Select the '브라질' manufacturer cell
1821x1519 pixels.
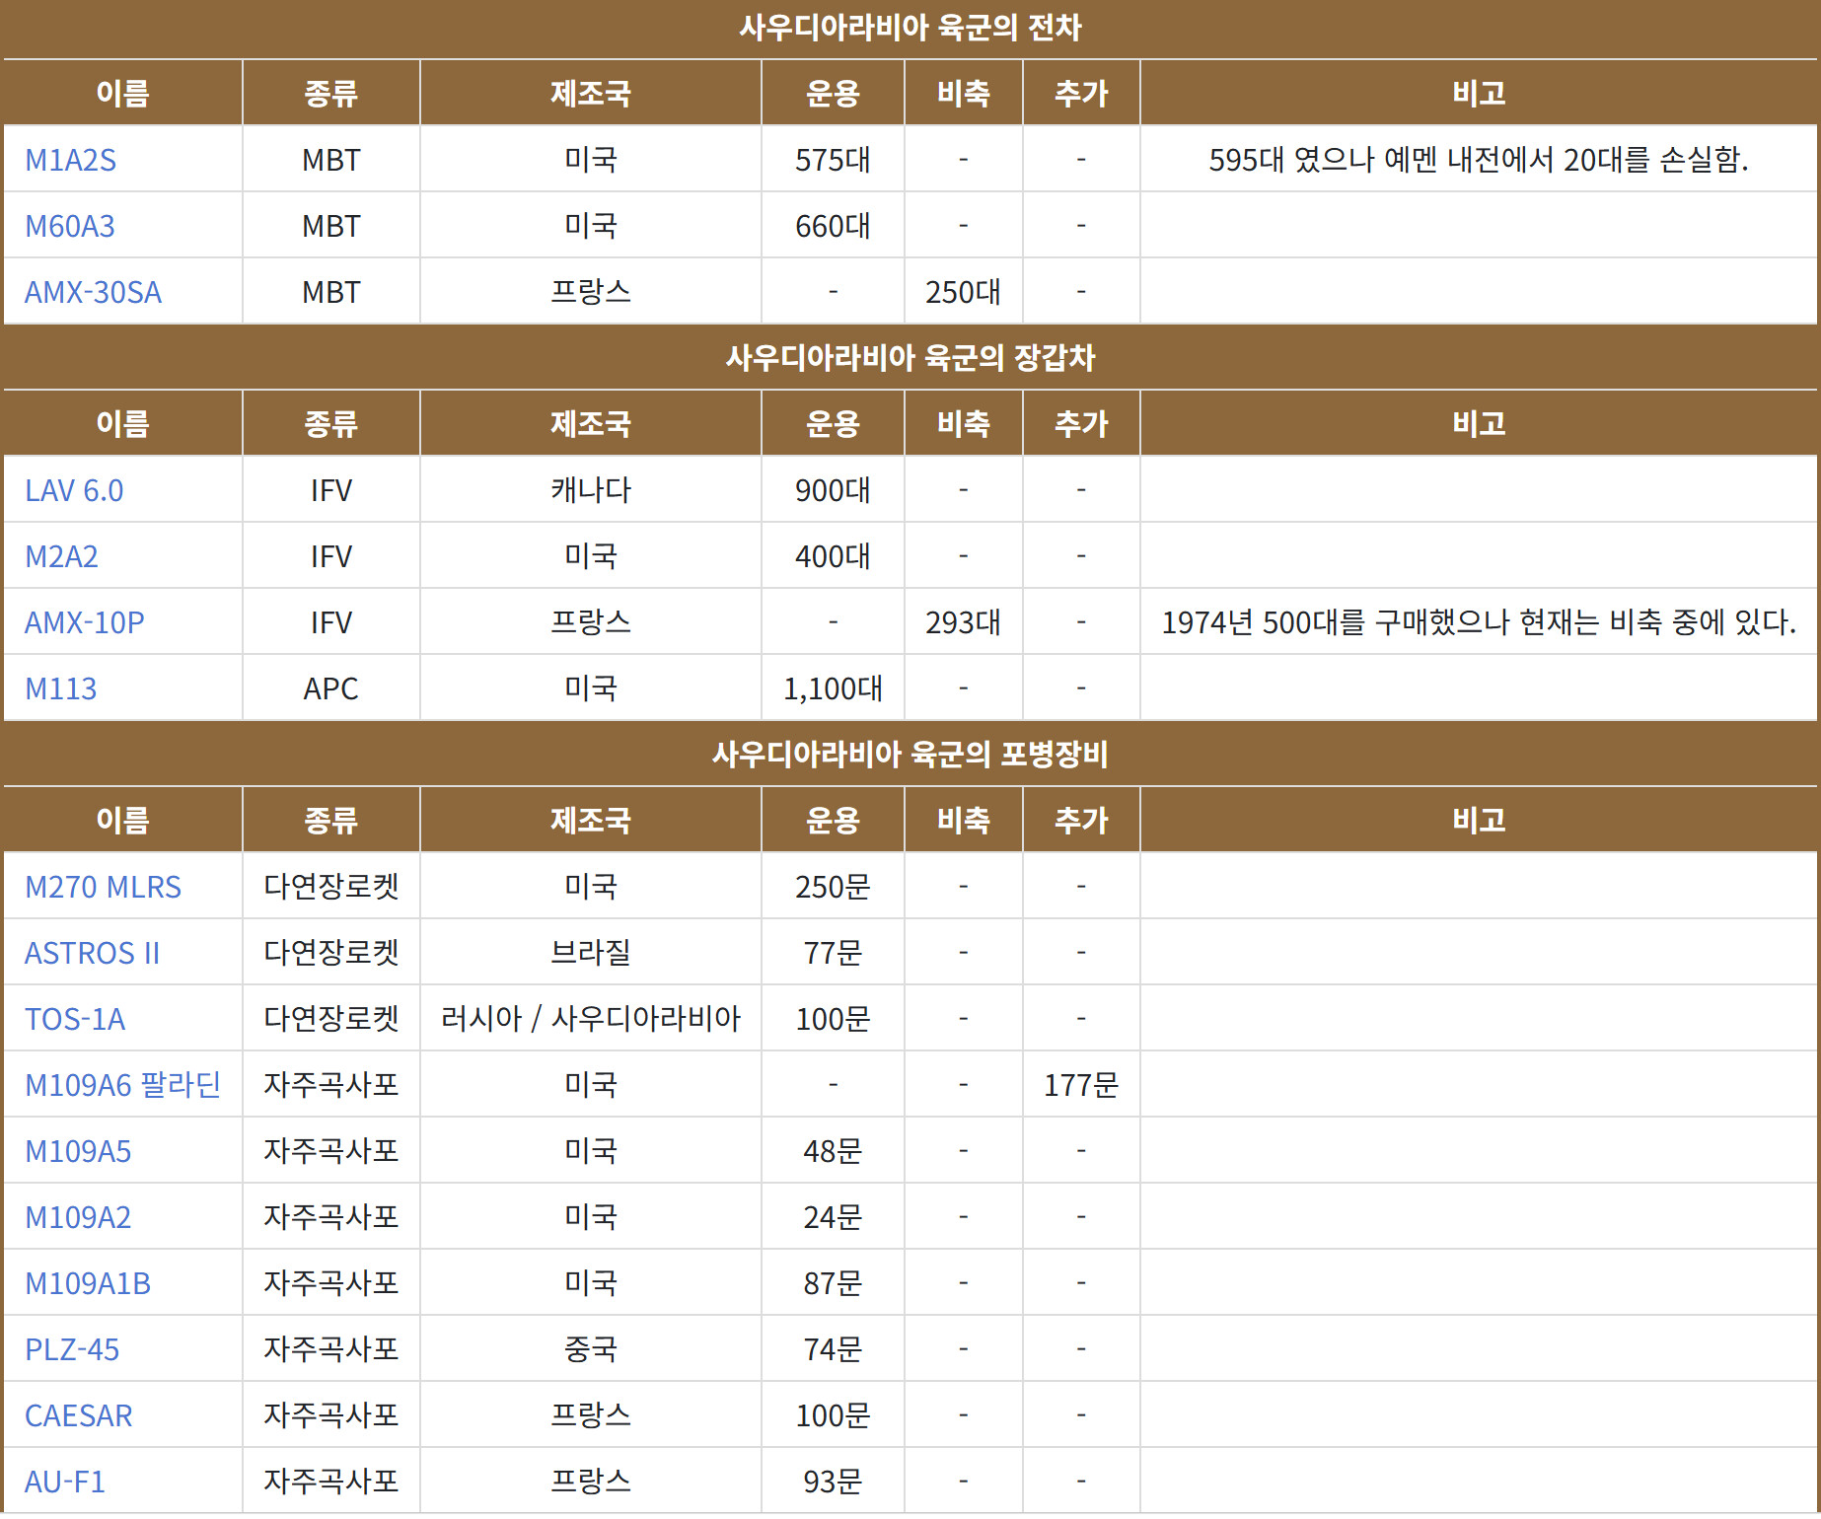[x=590, y=953]
